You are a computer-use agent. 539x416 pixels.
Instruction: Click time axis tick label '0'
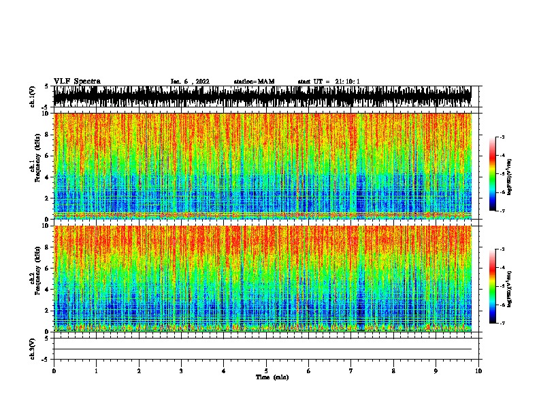point(54,371)
